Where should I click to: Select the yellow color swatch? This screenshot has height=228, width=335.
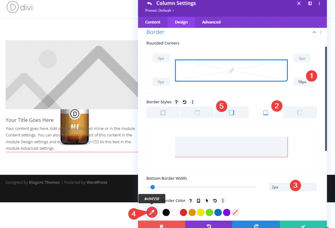[x=201, y=212]
